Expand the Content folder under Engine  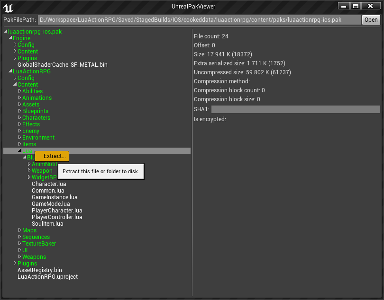click(x=15, y=51)
